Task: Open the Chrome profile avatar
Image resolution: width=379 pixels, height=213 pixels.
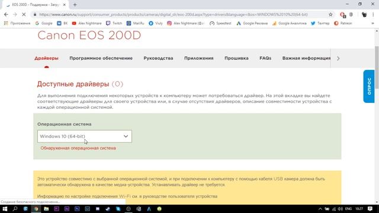Action: tap(364, 14)
